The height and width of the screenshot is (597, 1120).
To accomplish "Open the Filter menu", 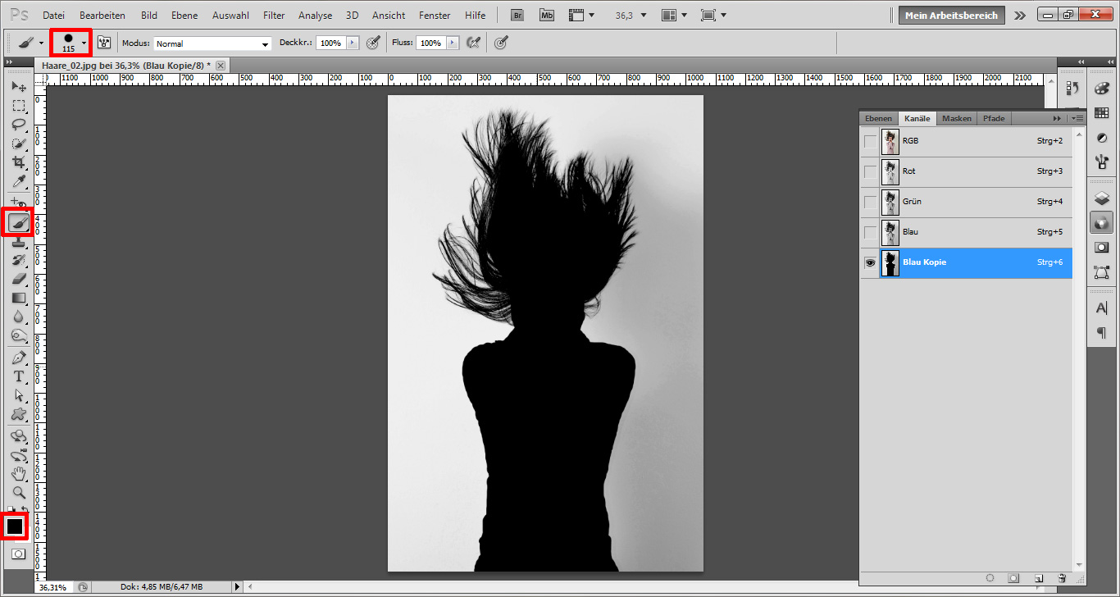I will coord(273,15).
